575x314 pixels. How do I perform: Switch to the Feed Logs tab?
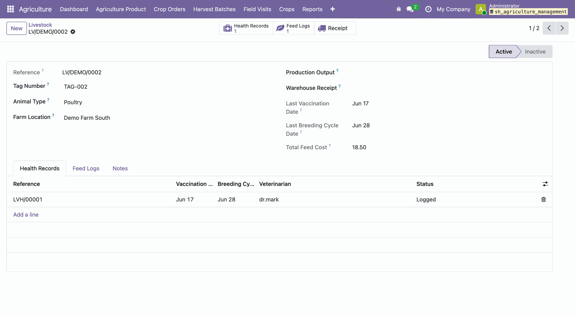[x=86, y=169]
